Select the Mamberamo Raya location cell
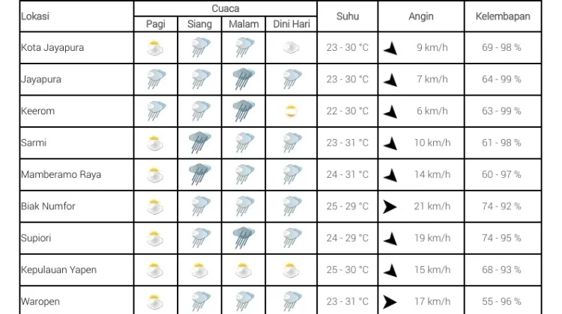Viewport: 562px width, 314px height. click(x=76, y=174)
